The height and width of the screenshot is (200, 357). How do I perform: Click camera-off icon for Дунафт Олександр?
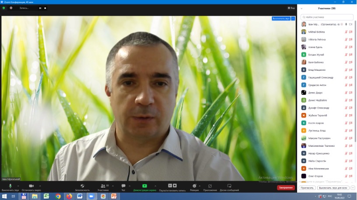pyautogui.click(x=350, y=108)
